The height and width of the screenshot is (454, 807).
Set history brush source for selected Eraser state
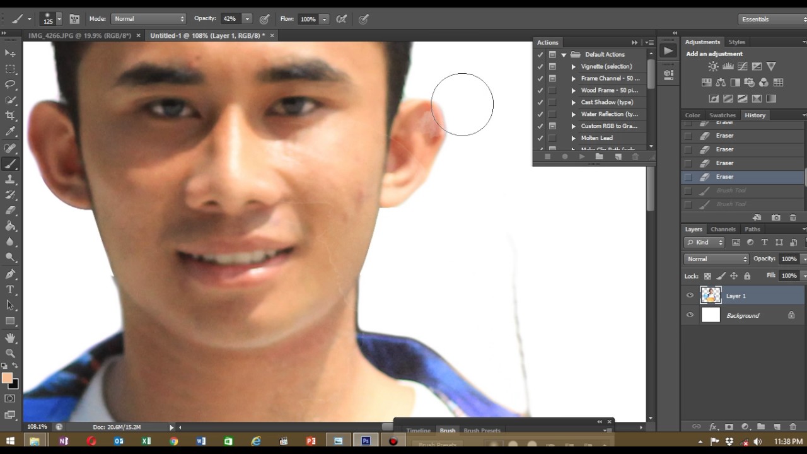pyautogui.click(x=688, y=177)
